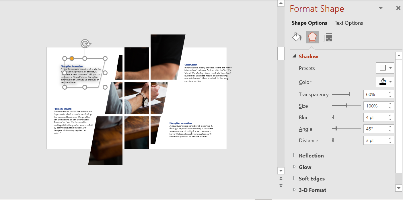Viewport: 403px width, 200px height.
Task: Select the Uncertainty text block
Action: pyautogui.click(x=208, y=73)
